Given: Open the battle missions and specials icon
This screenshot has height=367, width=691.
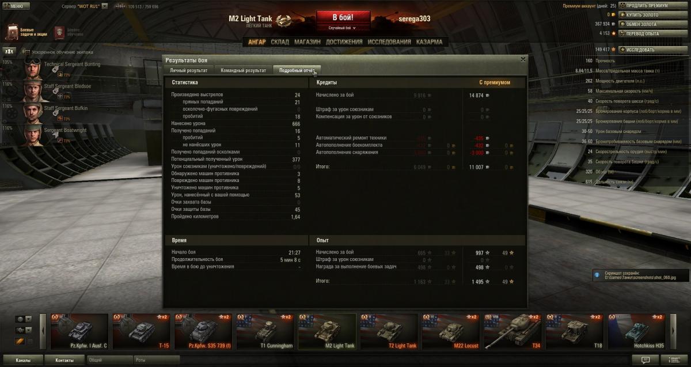Looking at the screenshot, I should pos(13,32).
